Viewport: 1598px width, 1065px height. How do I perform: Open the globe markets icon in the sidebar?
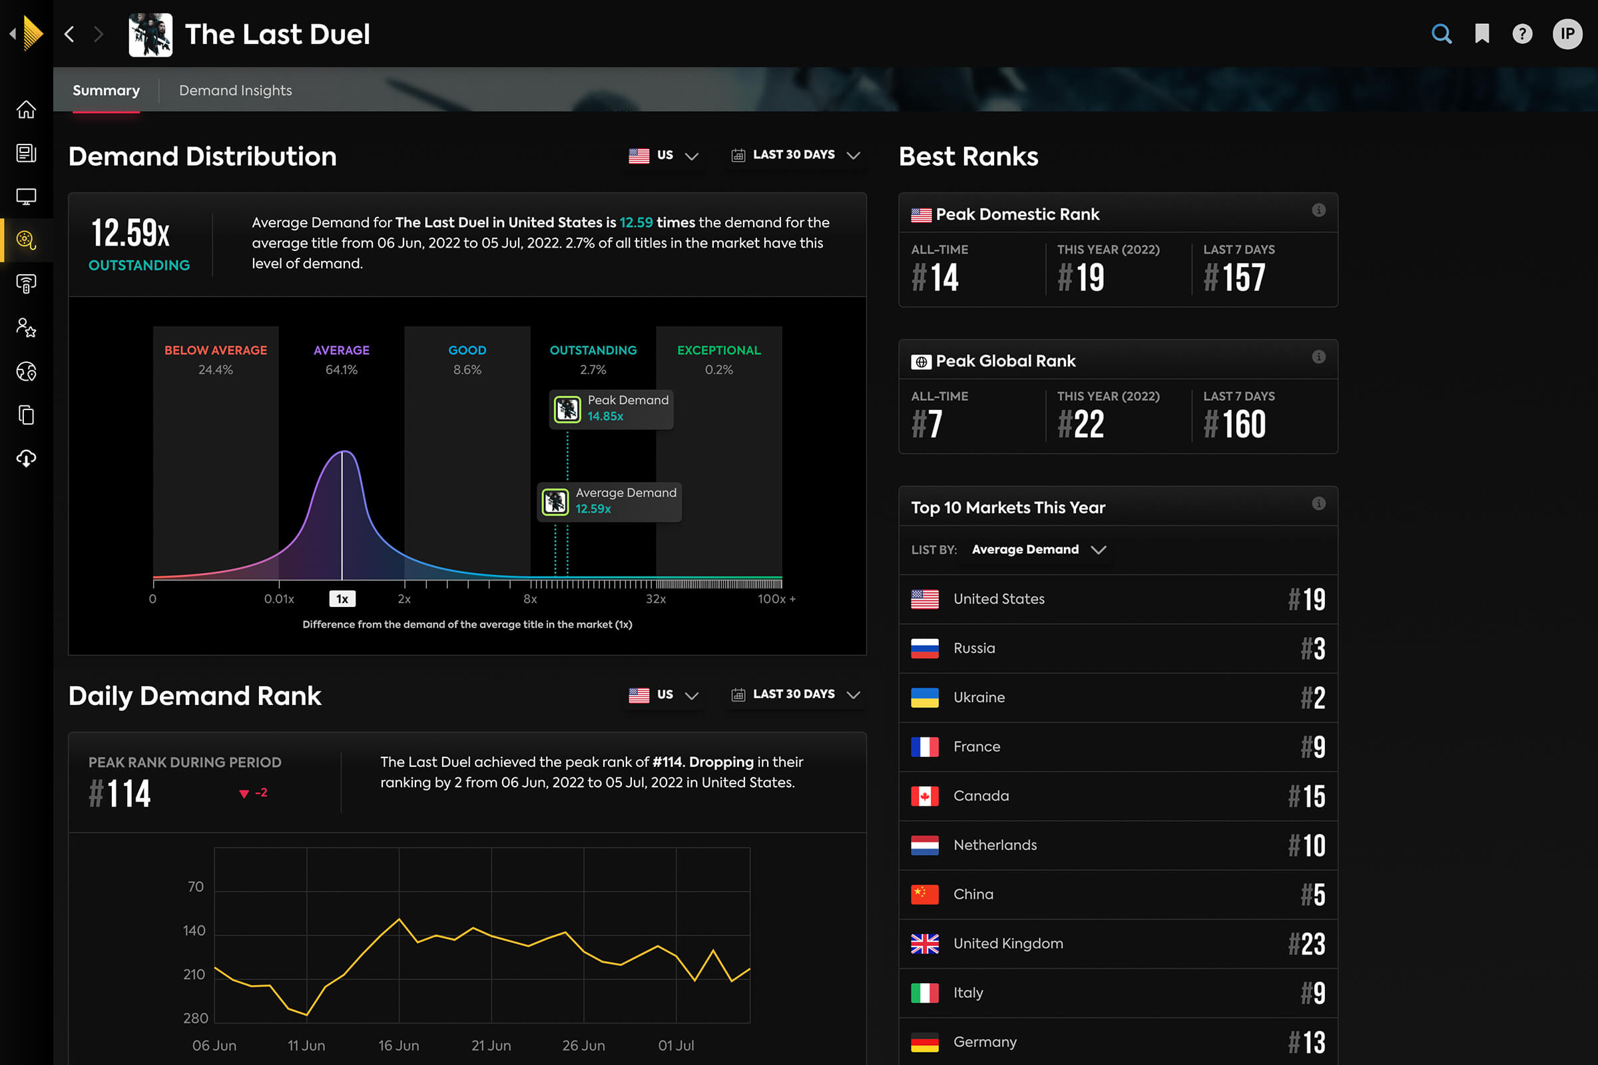point(26,371)
